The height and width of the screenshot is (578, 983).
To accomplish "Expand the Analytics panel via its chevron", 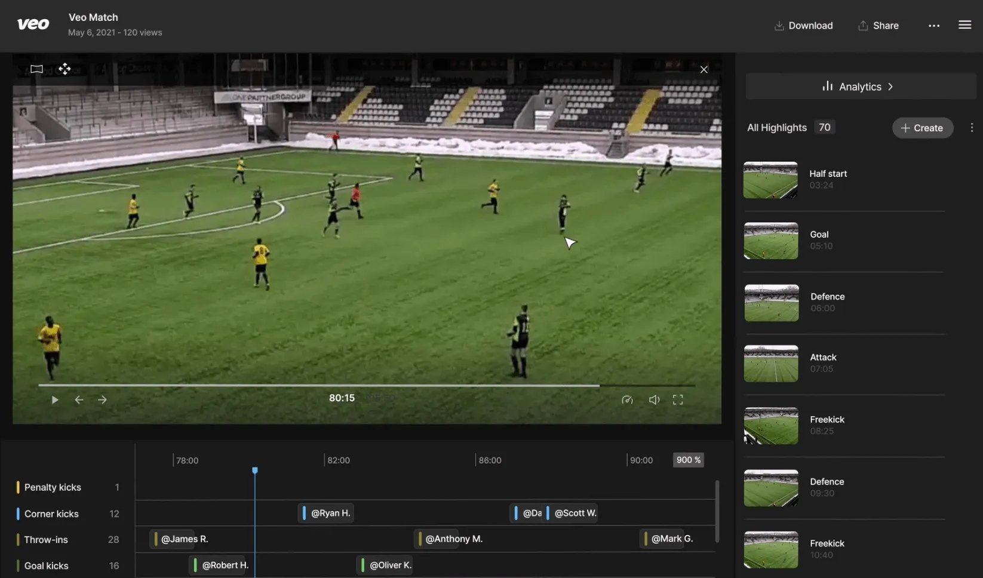I will click(890, 86).
